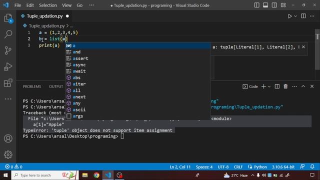Image resolution: width=320 pixels, height=180 pixels.
Task: Run the Python file with play button
Action: click(289, 16)
